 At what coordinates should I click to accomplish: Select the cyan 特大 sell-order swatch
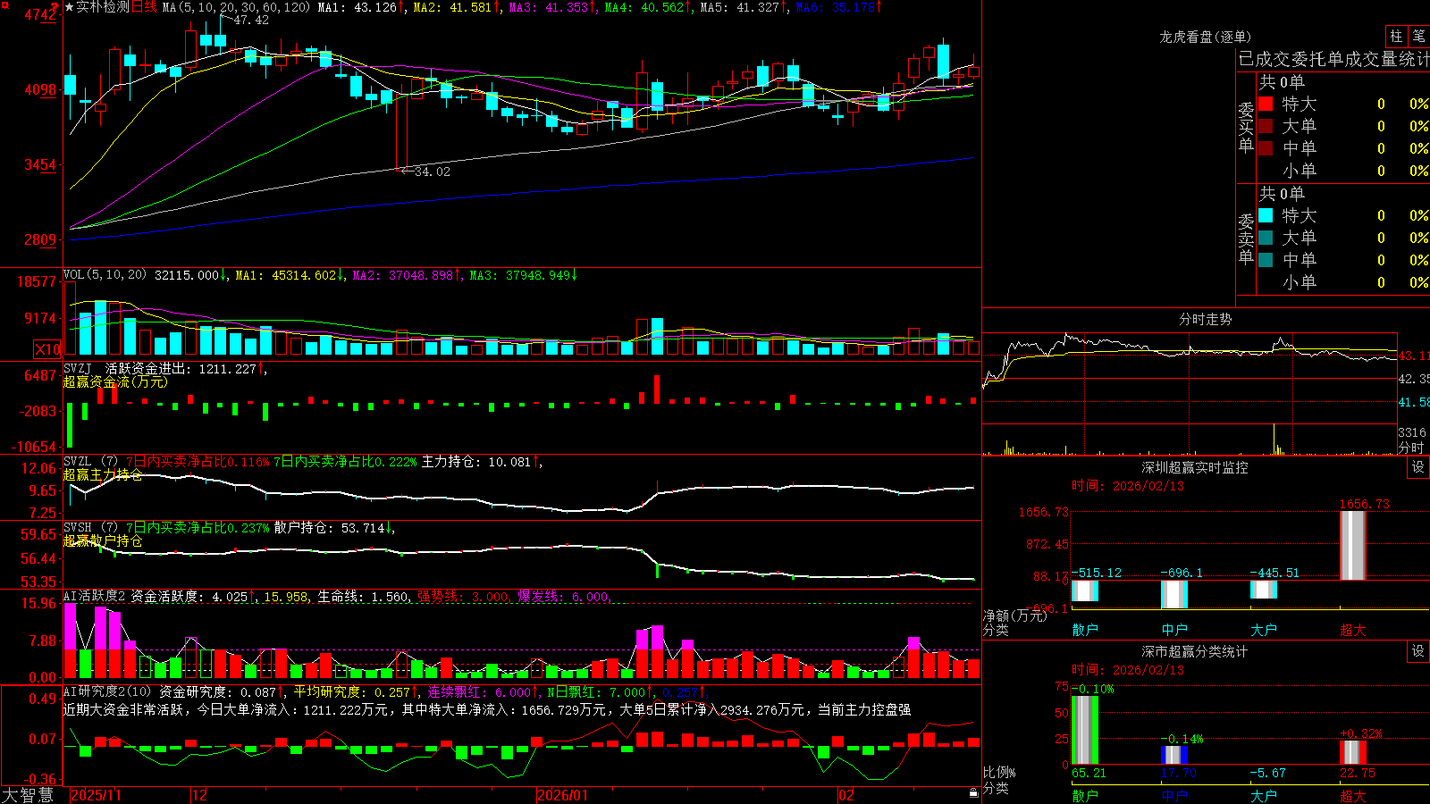click(x=1266, y=215)
